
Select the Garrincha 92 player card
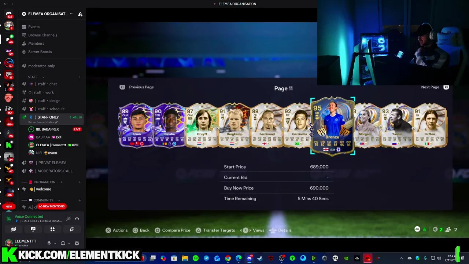pyautogui.click(x=298, y=125)
